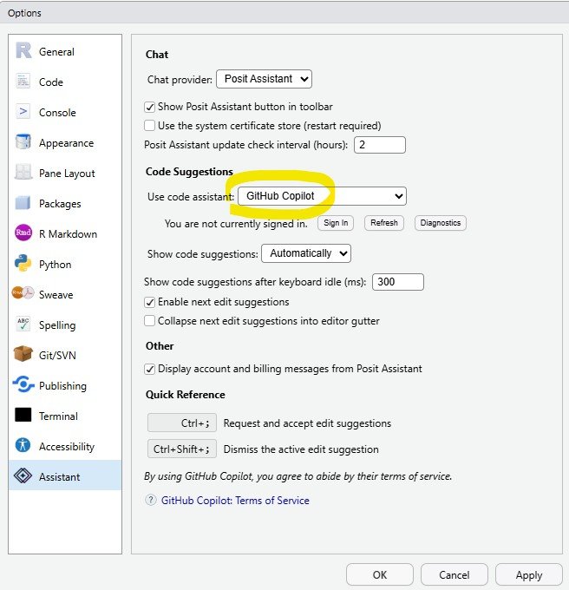Screen dimensions: 569x590
Task: Click the keyboard idle milliseconds field
Action: (398, 282)
